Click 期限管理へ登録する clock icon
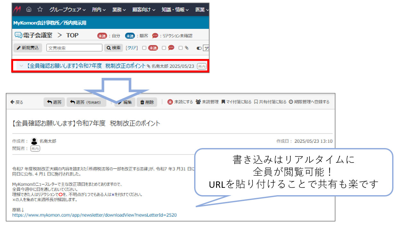396x225 pixels. (291, 102)
